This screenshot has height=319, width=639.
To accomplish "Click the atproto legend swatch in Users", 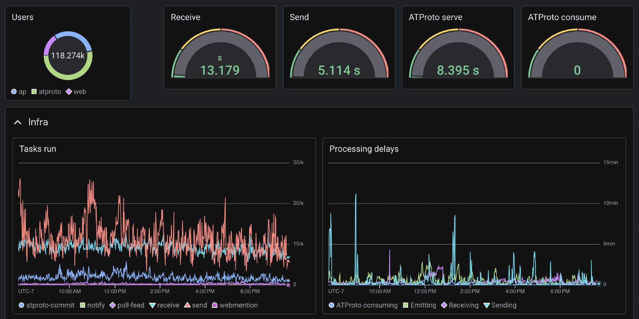I will tap(34, 92).
